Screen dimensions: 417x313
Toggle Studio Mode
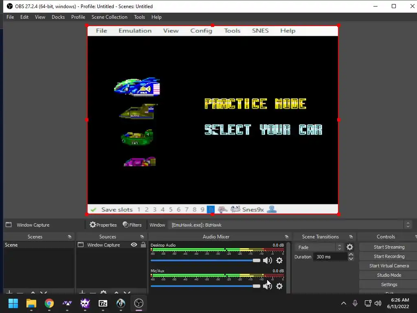389,275
